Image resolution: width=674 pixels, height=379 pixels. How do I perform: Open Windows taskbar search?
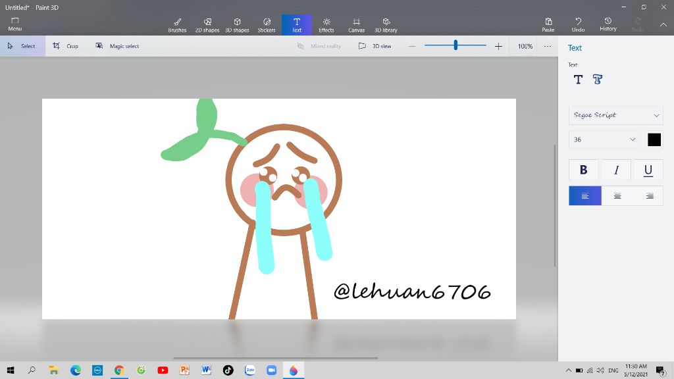(32, 370)
